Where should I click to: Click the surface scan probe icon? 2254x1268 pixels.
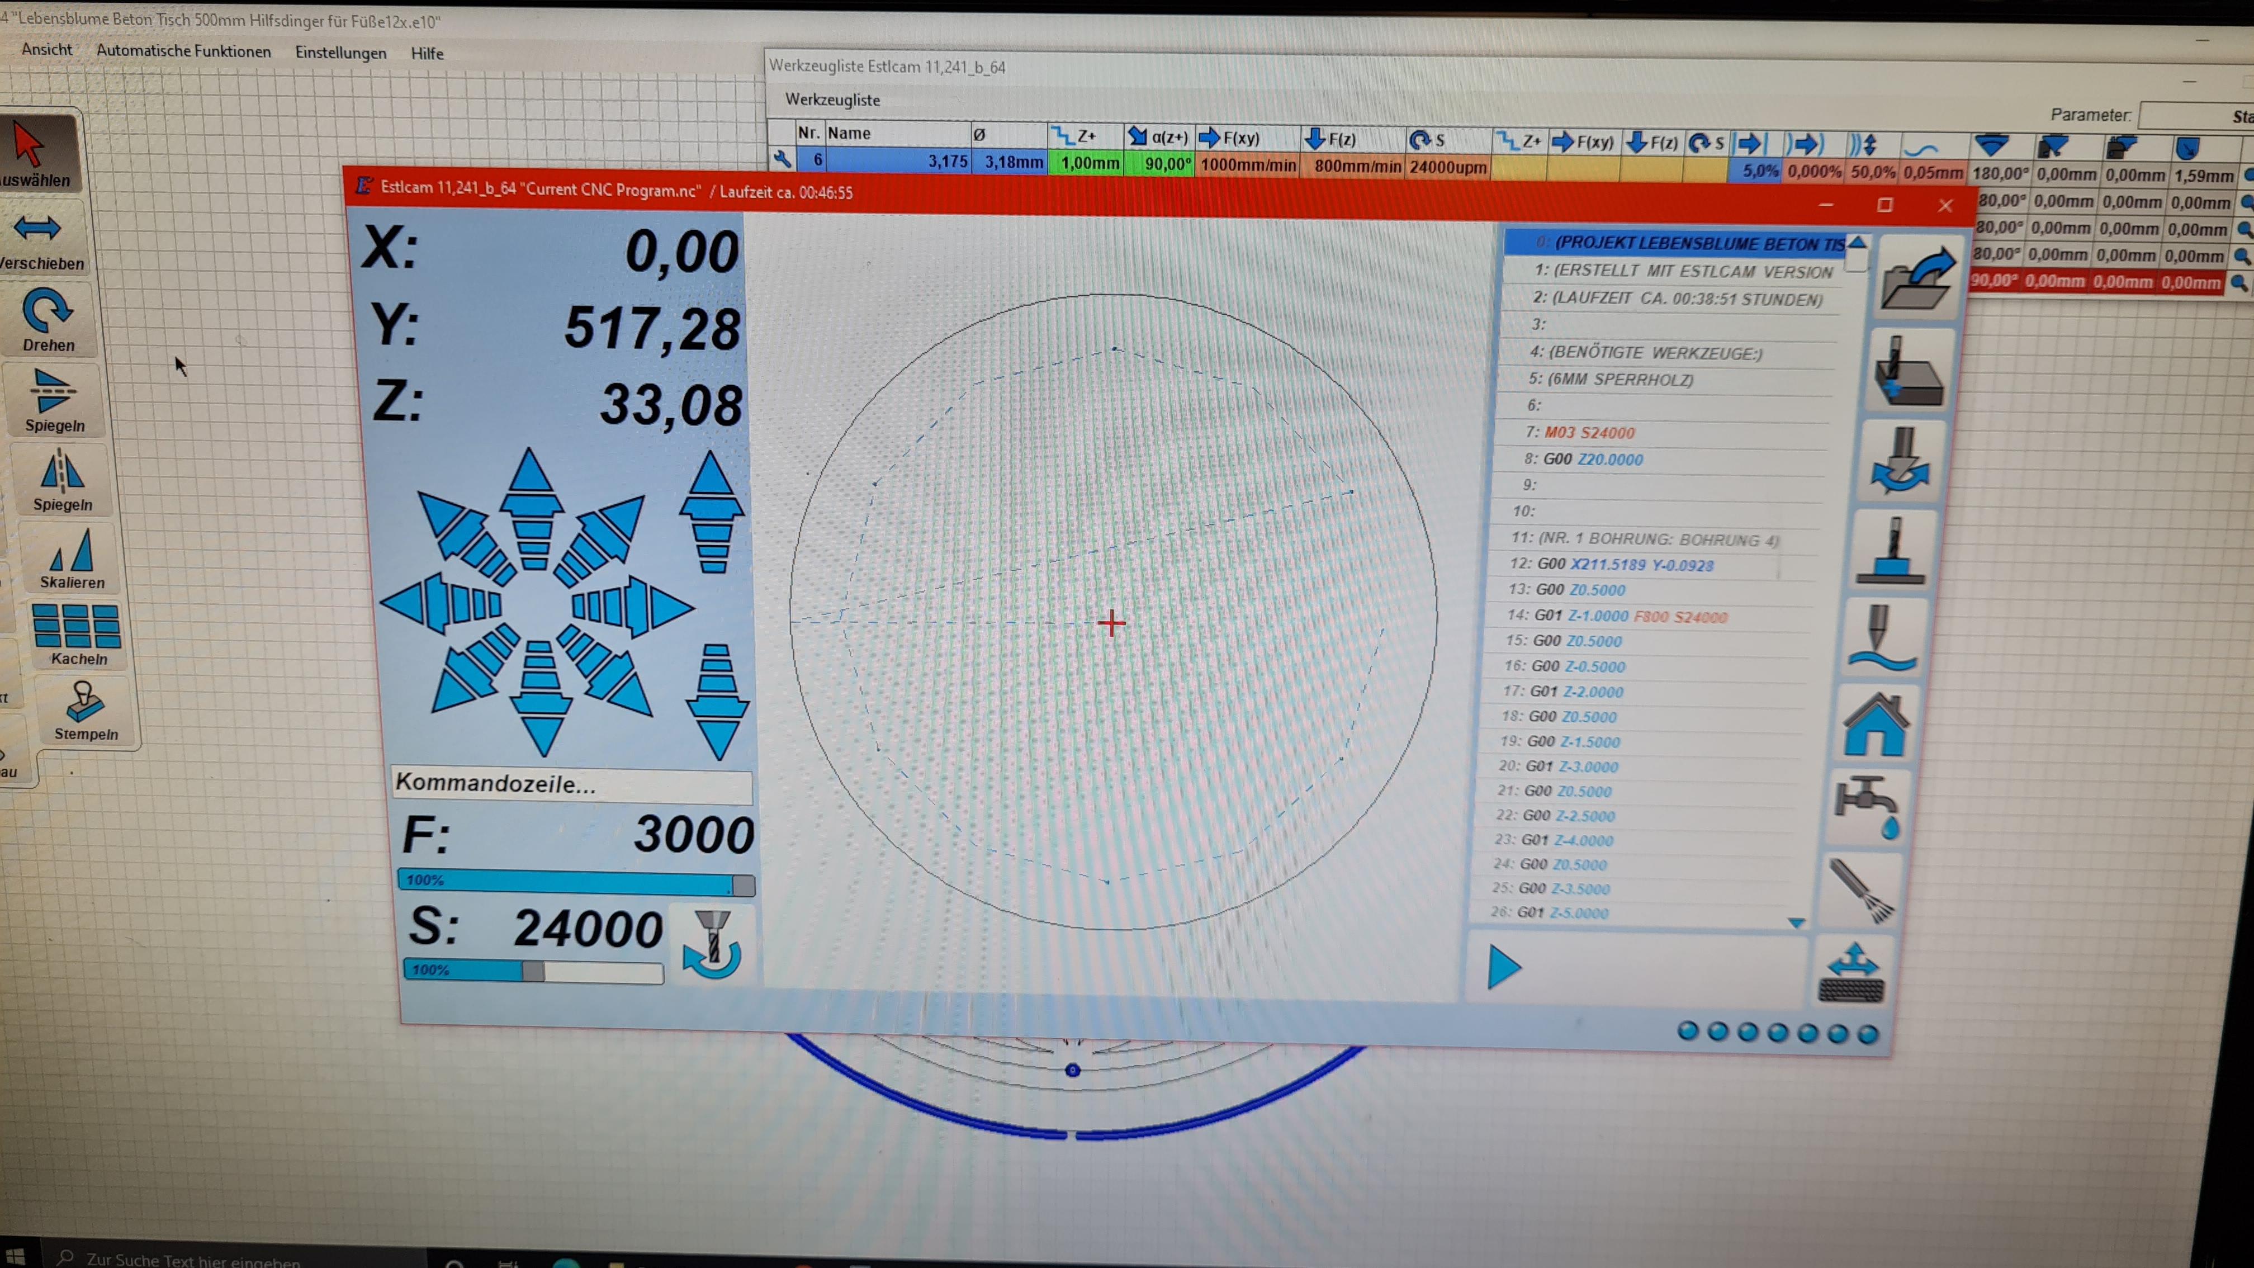(x=1883, y=637)
